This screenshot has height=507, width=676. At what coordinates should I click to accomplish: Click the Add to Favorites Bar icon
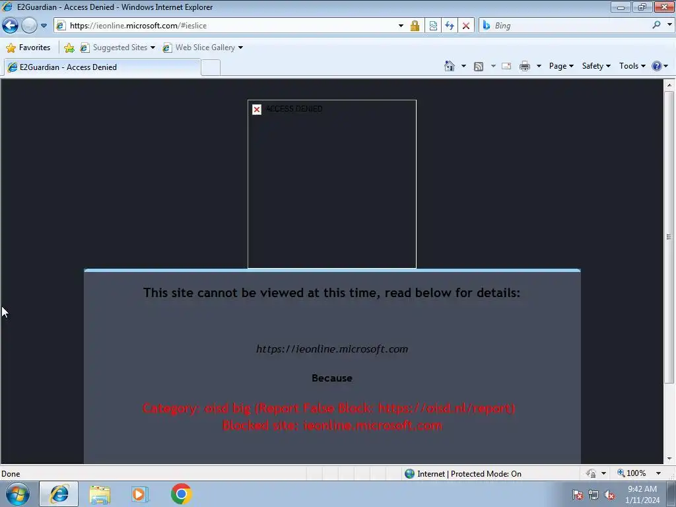pyautogui.click(x=69, y=48)
